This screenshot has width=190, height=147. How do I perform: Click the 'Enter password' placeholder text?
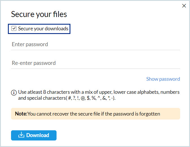(30, 44)
